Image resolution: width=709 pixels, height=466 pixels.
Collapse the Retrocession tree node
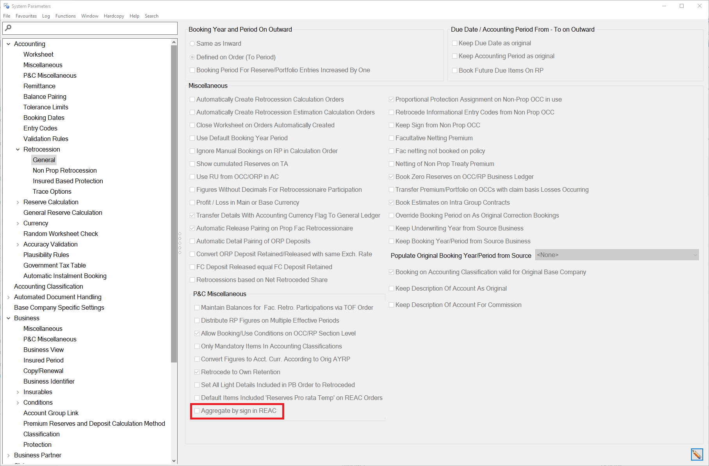18,150
